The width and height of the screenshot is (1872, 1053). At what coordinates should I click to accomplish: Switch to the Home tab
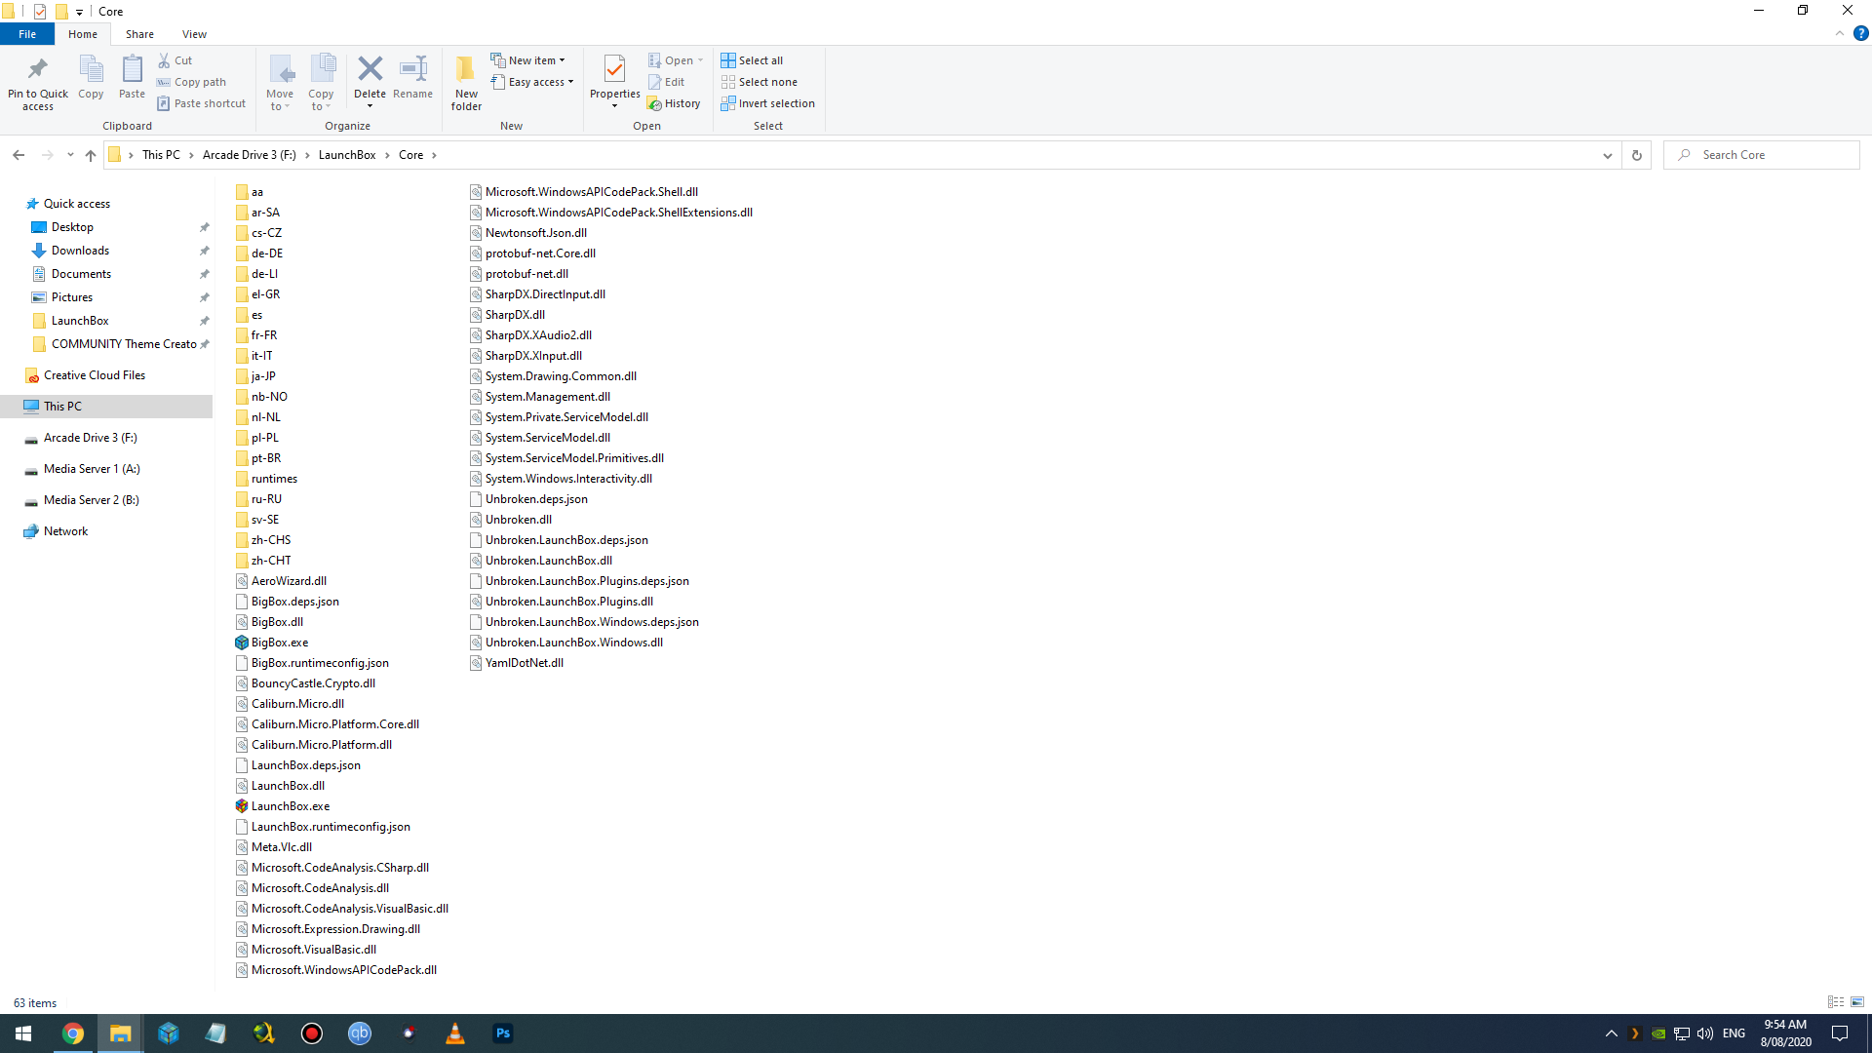tap(83, 34)
